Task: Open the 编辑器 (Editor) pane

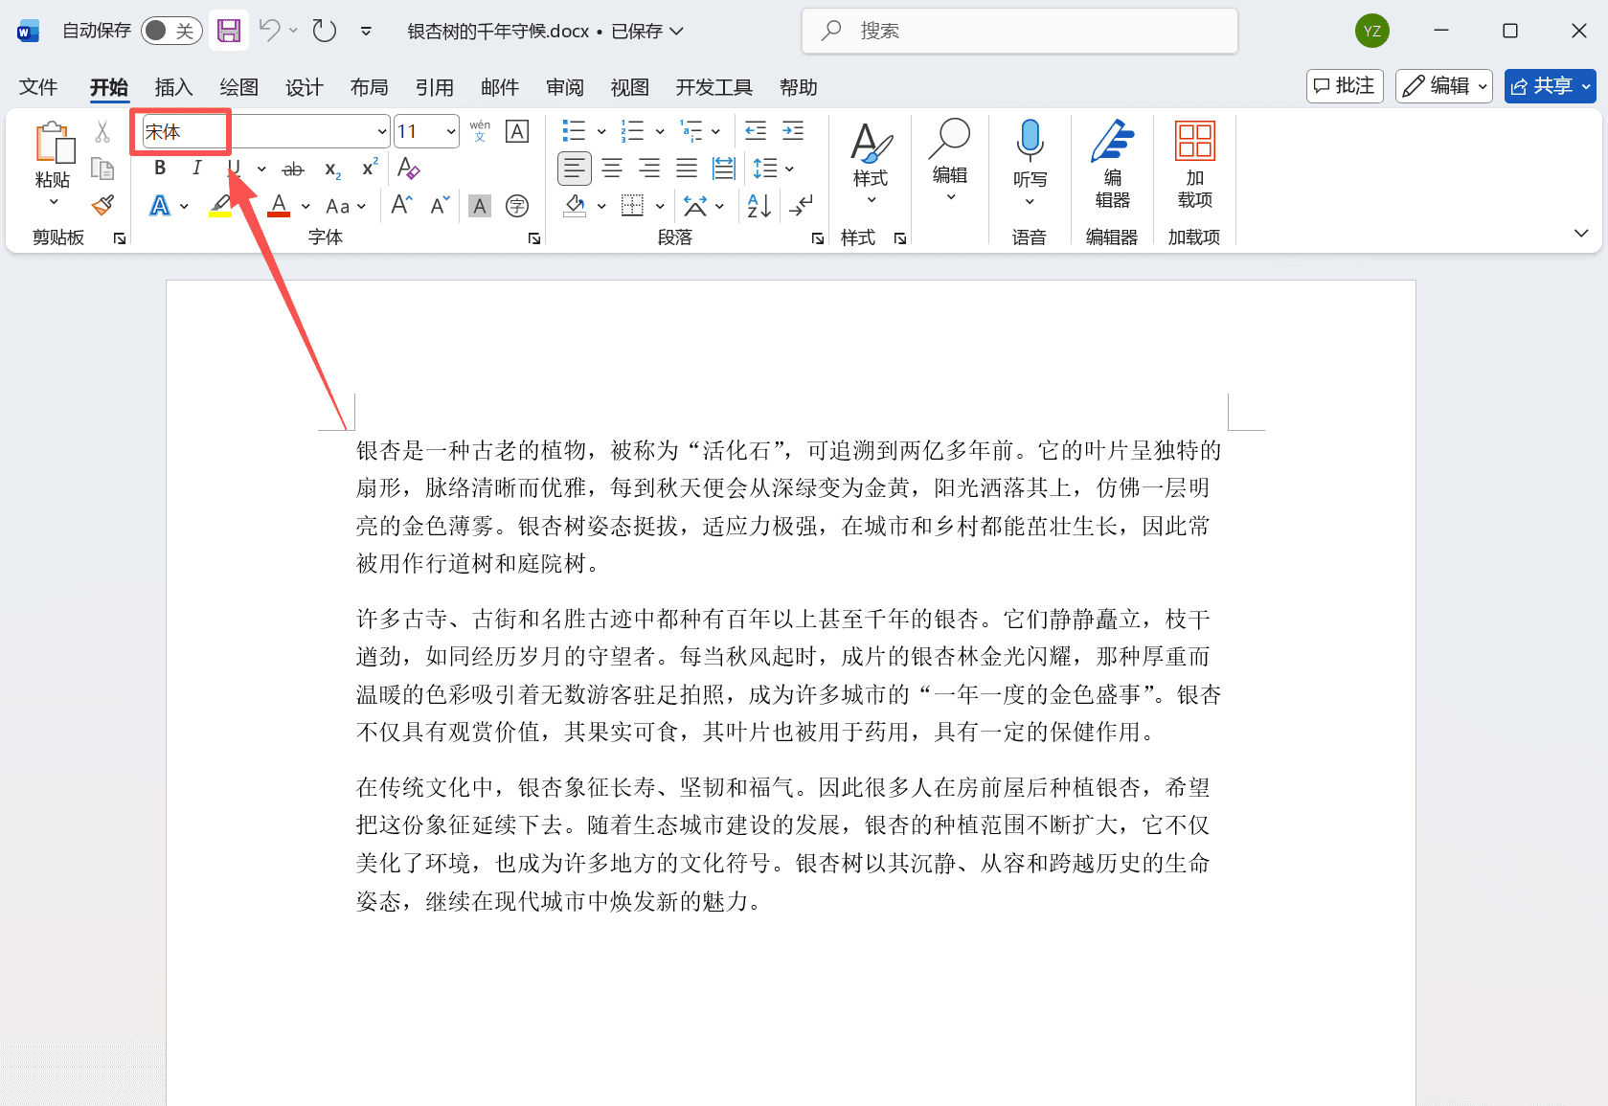Action: pos(1111,161)
